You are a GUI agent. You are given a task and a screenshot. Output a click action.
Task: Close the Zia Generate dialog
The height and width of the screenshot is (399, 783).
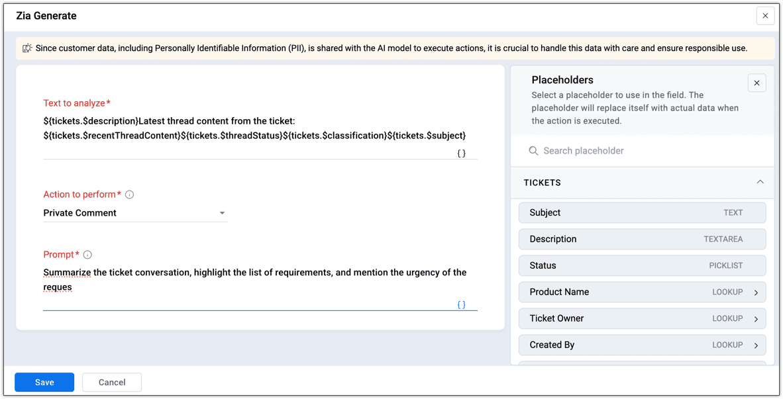[x=765, y=16]
